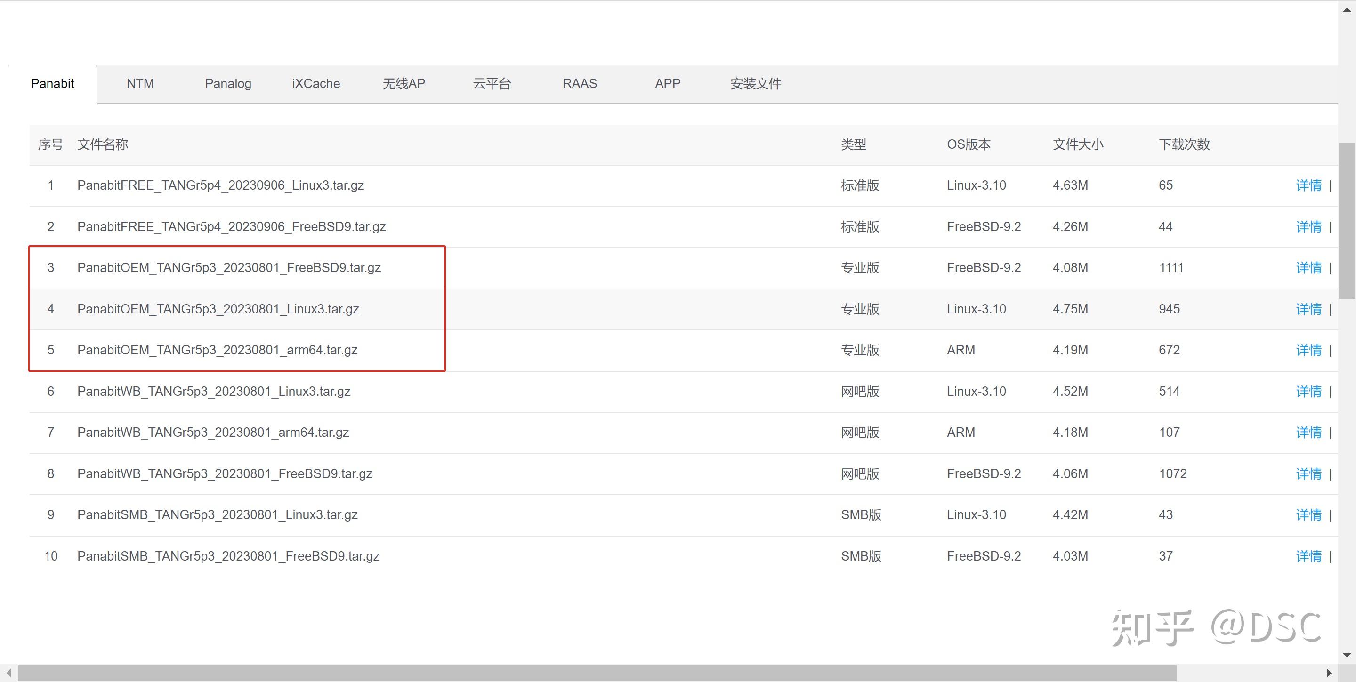
Task: View 详情 of PanabitWB FreeBSD9 file
Action: 1308,474
